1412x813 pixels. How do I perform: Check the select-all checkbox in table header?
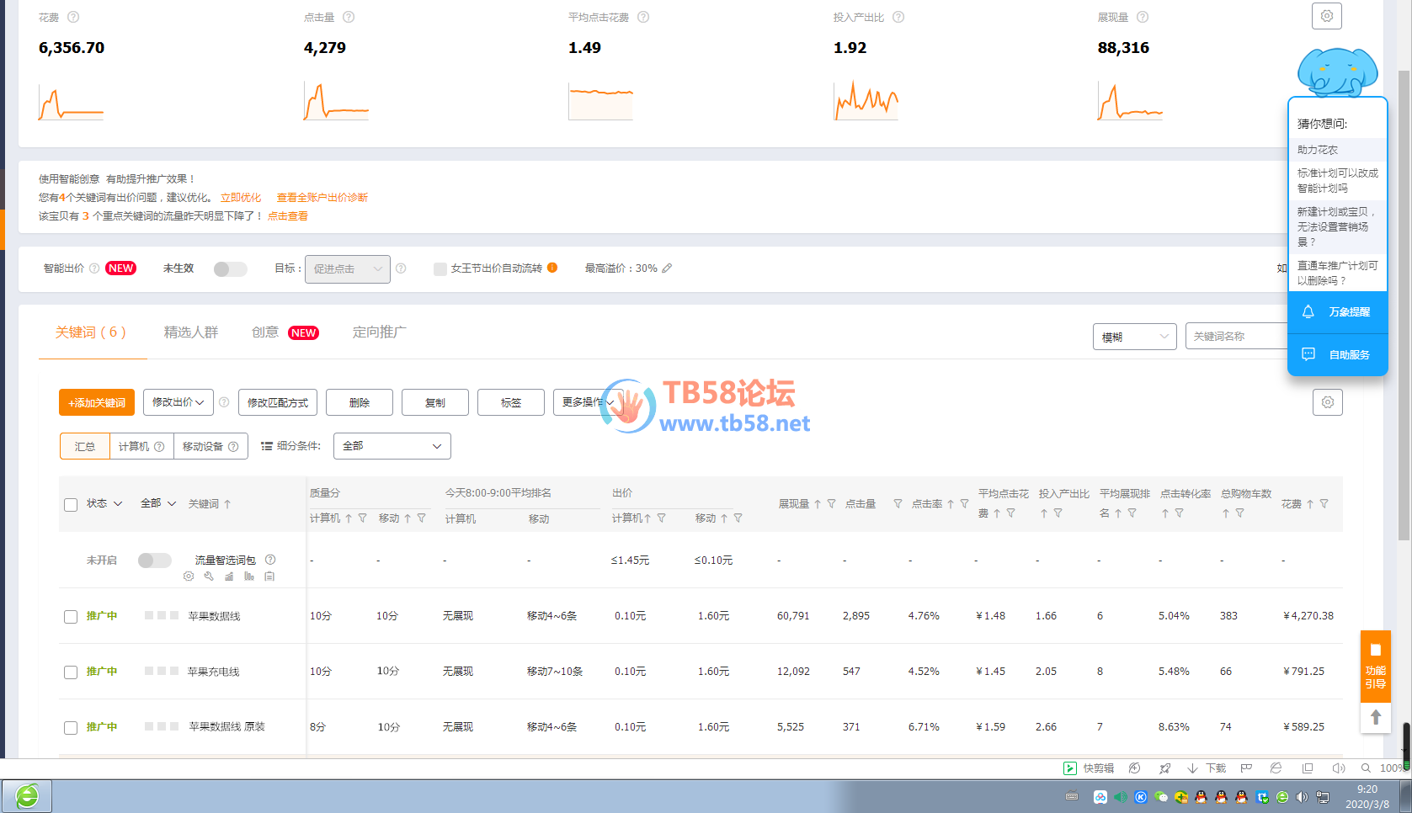pos(71,505)
